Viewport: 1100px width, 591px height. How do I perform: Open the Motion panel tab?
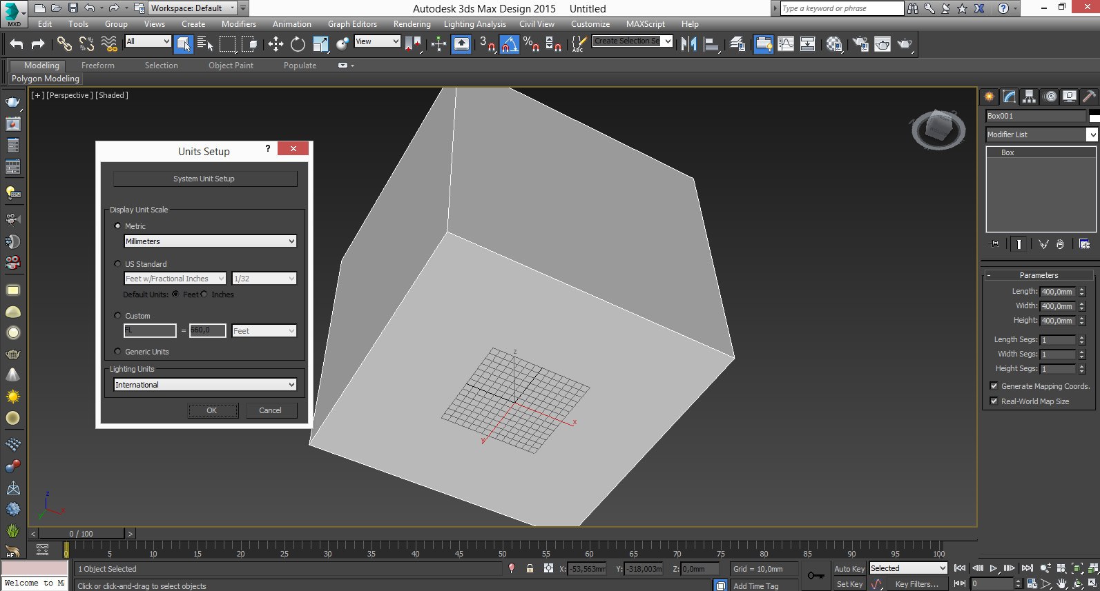[x=1050, y=97]
